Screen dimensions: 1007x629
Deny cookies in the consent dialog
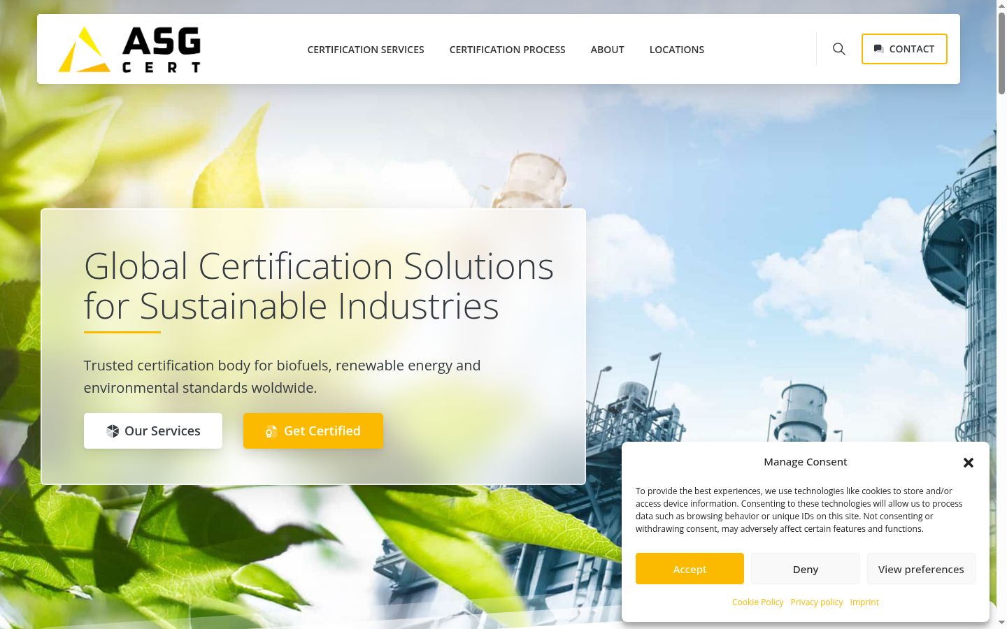coord(806,569)
